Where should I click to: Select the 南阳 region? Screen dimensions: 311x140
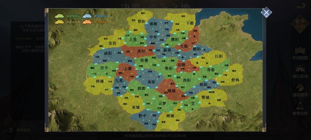pos(151,82)
